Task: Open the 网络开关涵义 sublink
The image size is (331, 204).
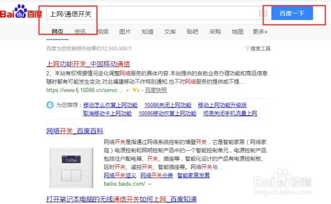Action: (120, 175)
